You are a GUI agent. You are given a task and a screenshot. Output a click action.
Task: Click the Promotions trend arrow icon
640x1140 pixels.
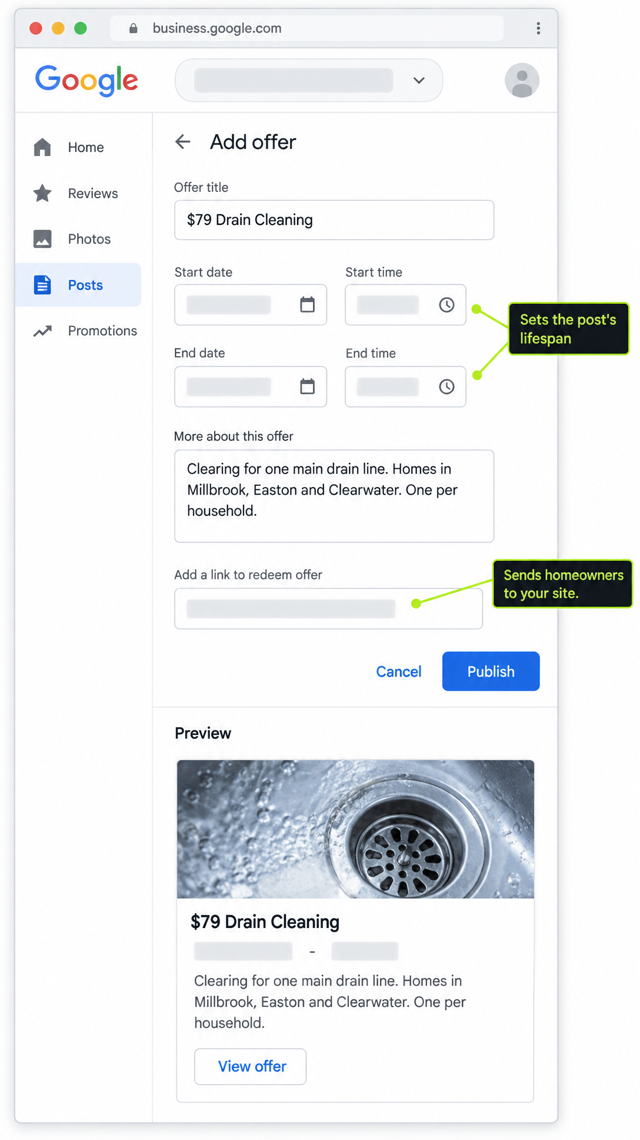42,331
